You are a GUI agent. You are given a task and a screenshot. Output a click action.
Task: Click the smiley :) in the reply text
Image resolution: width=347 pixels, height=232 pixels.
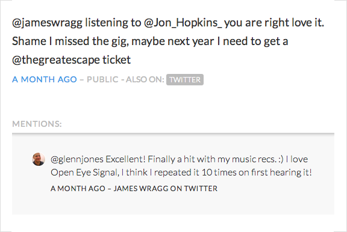point(281,159)
